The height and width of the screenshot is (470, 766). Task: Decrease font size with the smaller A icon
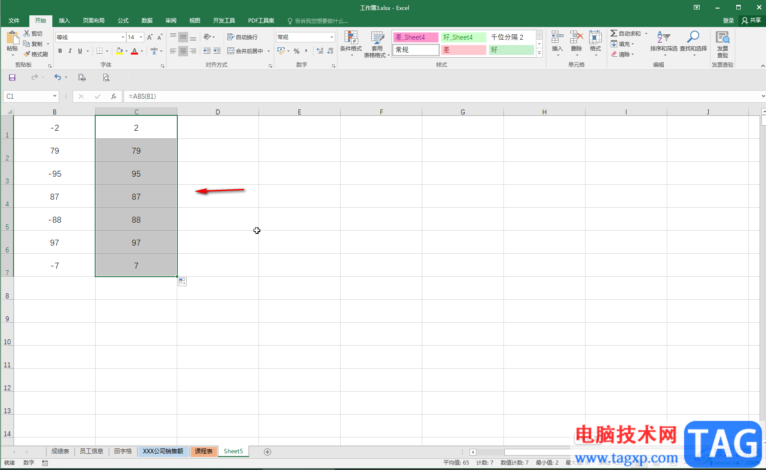(160, 37)
